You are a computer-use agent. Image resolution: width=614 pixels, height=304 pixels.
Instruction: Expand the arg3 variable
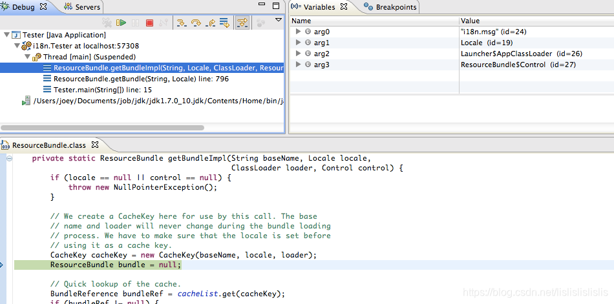pos(299,64)
